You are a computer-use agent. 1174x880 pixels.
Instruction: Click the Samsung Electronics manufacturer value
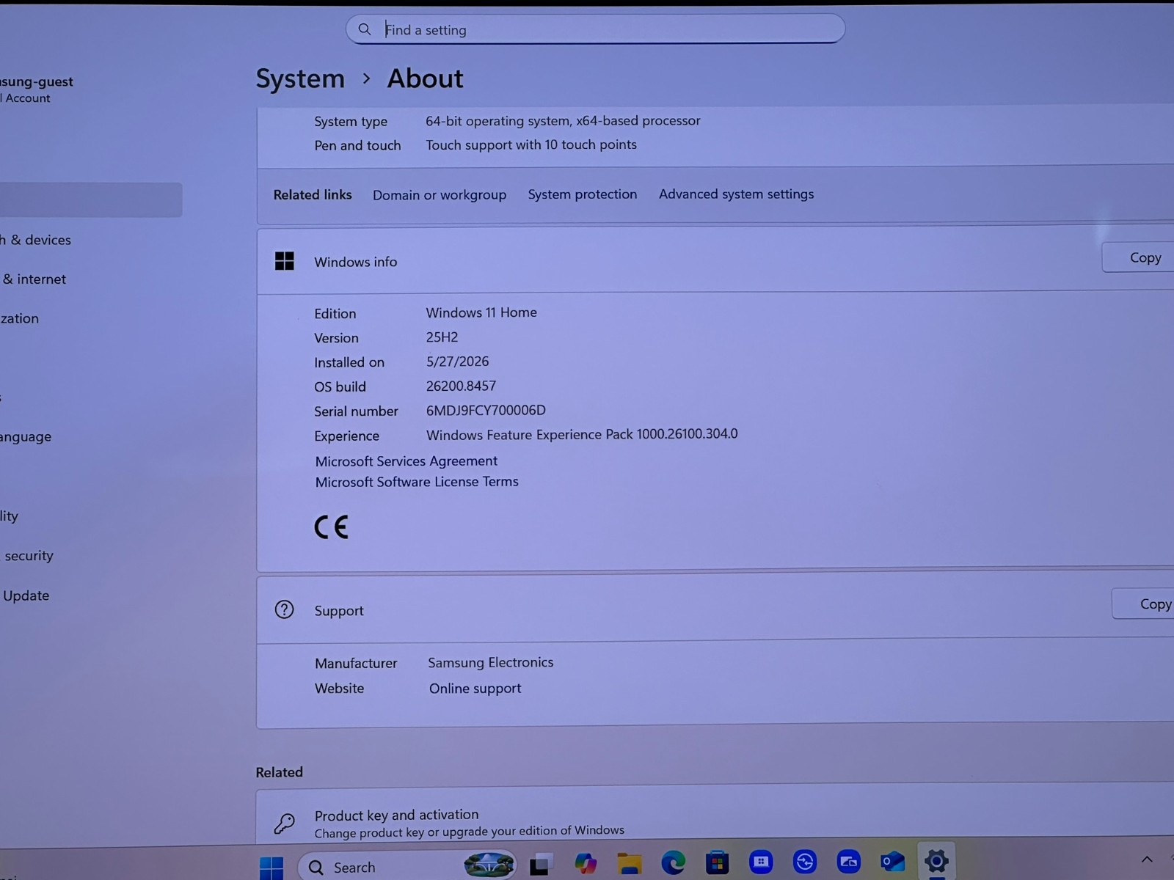coord(491,662)
